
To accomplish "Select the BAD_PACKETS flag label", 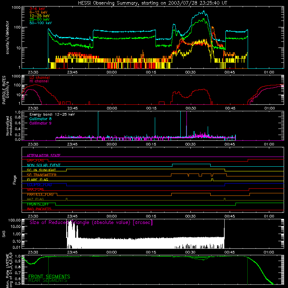I will [39, 209].
